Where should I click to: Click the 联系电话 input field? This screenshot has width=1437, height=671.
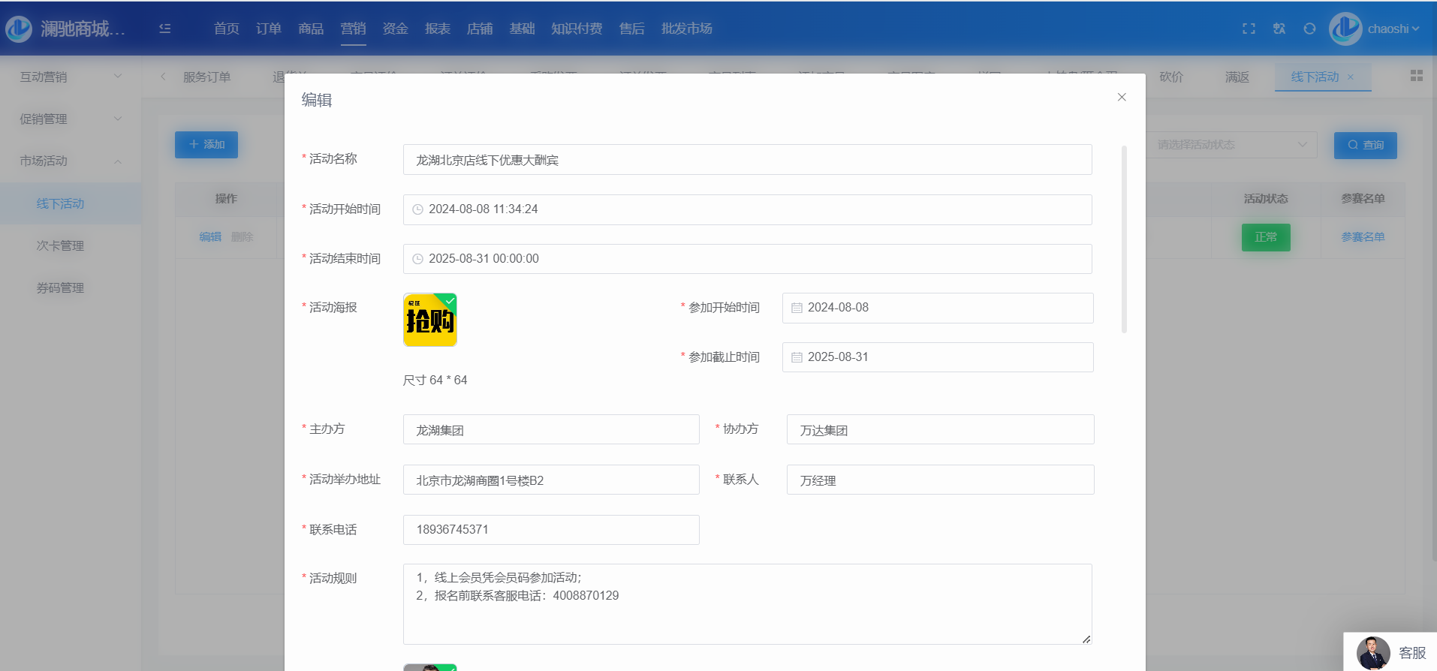point(550,530)
